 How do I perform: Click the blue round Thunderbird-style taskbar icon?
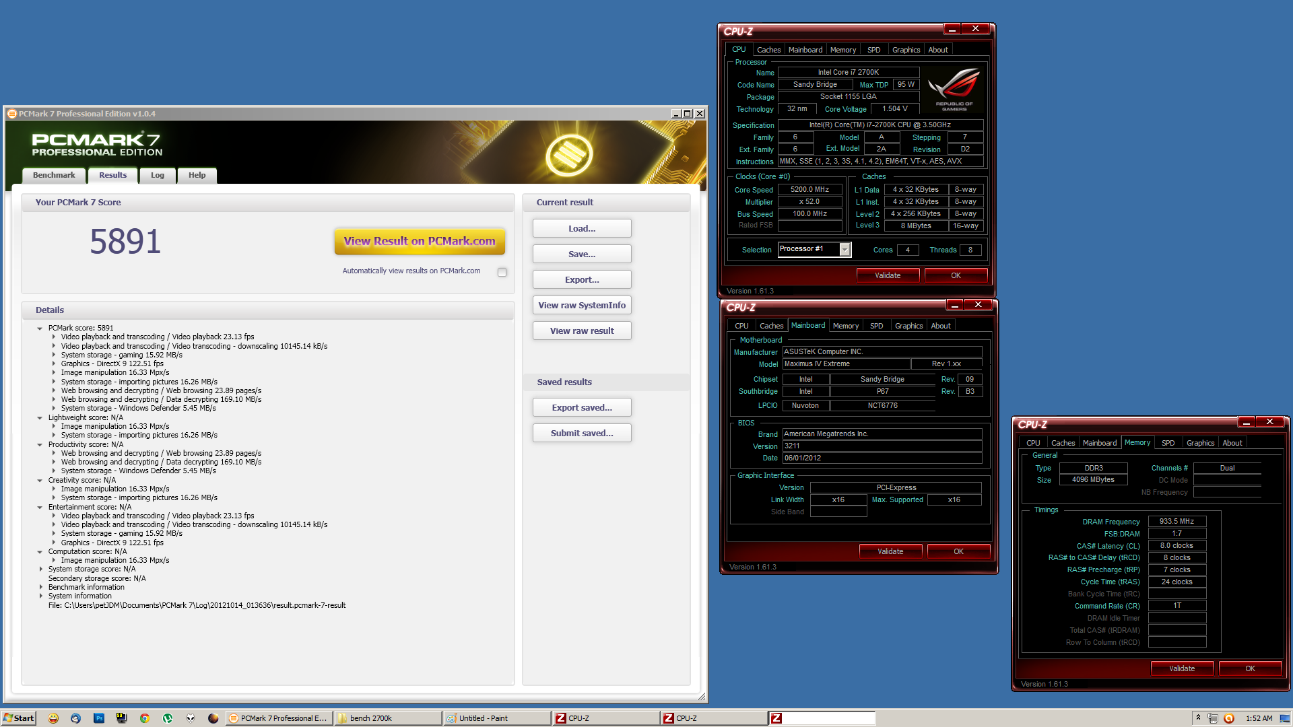click(x=75, y=718)
